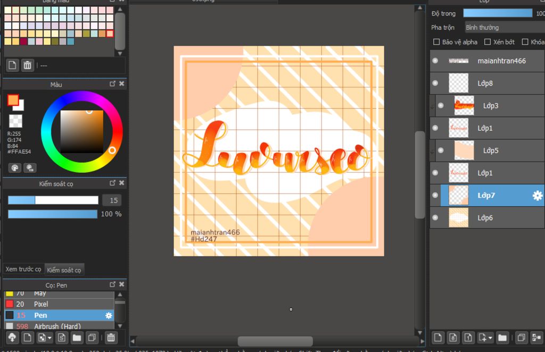Viewport: 545px width, 352px height.
Task: Toggle visibility of layer Lớp7
Action: point(435,195)
